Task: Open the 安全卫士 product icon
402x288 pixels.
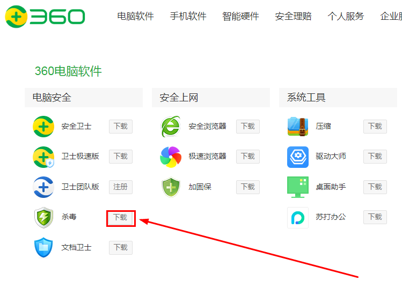Action: (x=43, y=127)
